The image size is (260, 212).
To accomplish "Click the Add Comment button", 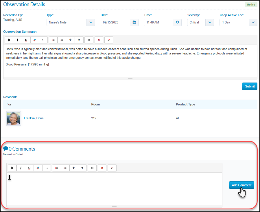I will tap(241, 185).
